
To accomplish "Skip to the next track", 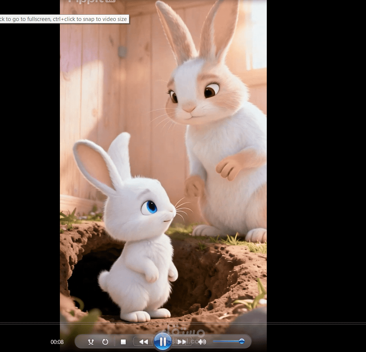I will 182,342.
